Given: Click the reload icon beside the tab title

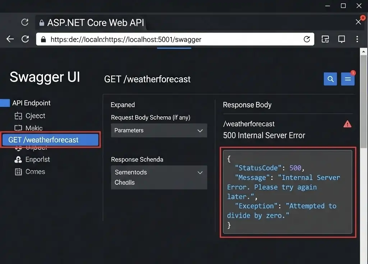Looking at the screenshot, I should [x=25, y=22].
